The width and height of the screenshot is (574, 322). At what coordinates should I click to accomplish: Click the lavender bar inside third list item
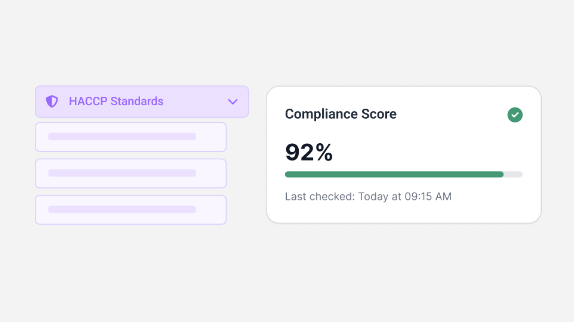(122, 209)
